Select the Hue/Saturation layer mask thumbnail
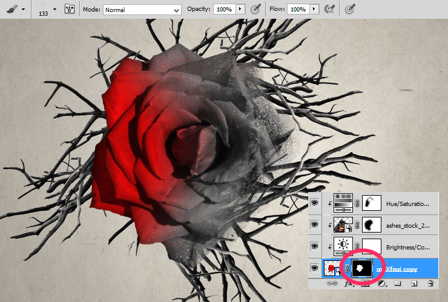The width and height of the screenshot is (448, 302). point(371,204)
